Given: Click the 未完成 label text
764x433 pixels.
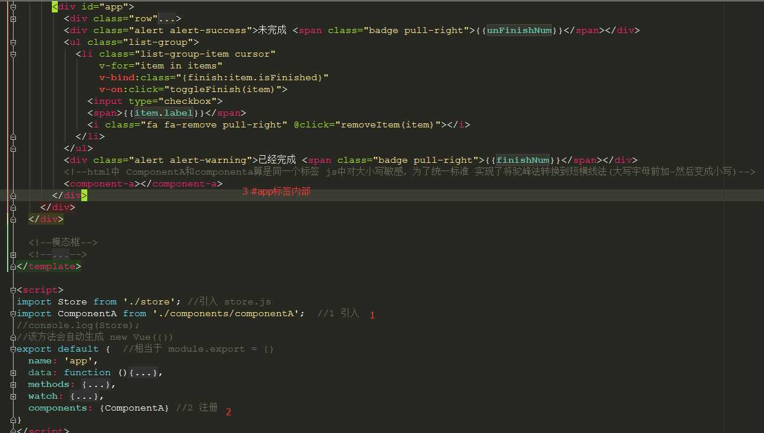Looking at the screenshot, I should (x=272, y=31).
